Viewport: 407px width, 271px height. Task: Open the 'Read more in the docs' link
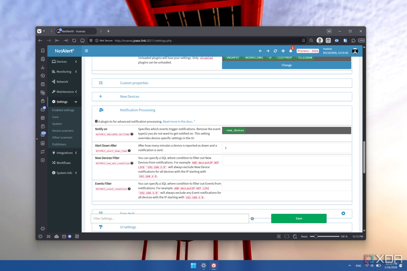(x=179, y=122)
